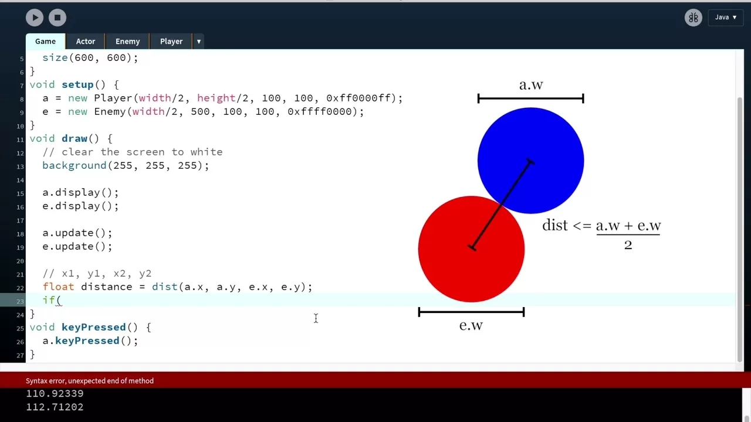The height and width of the screenshot is (422, 751).
Task: Select the Enemy tab
Action: click(127, 41)
